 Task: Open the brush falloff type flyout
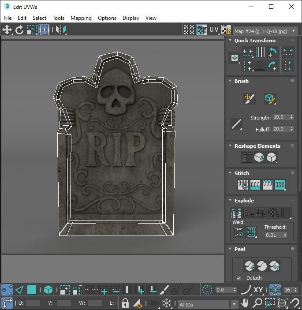pos(236,124)
